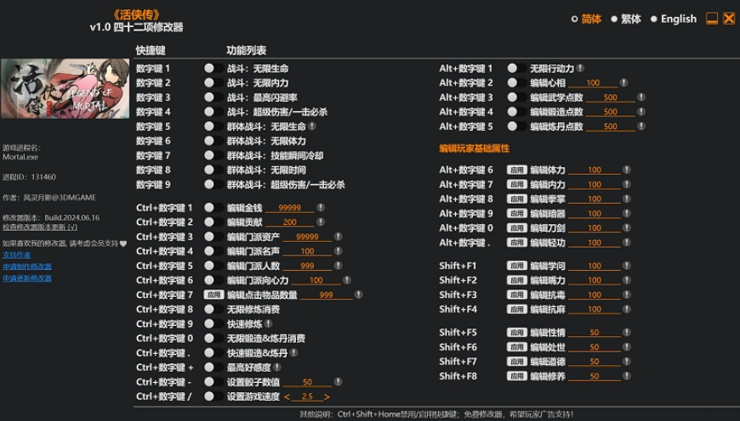
Task: Toggle 群体战斗: 无限时间 switch
Action: pyautogui.click(x=213, y=170)
